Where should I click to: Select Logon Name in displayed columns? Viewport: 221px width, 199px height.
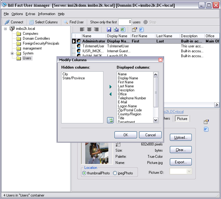click(127, 106)
